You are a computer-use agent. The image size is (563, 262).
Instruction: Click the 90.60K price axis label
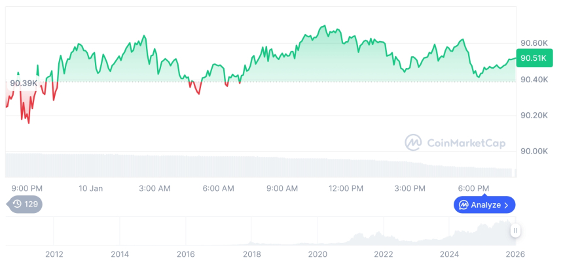(x=534, y=43)
